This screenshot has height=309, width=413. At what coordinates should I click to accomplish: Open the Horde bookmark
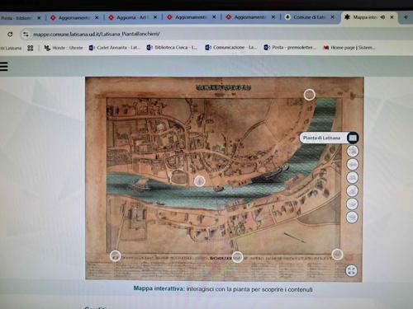pos(64,48)
